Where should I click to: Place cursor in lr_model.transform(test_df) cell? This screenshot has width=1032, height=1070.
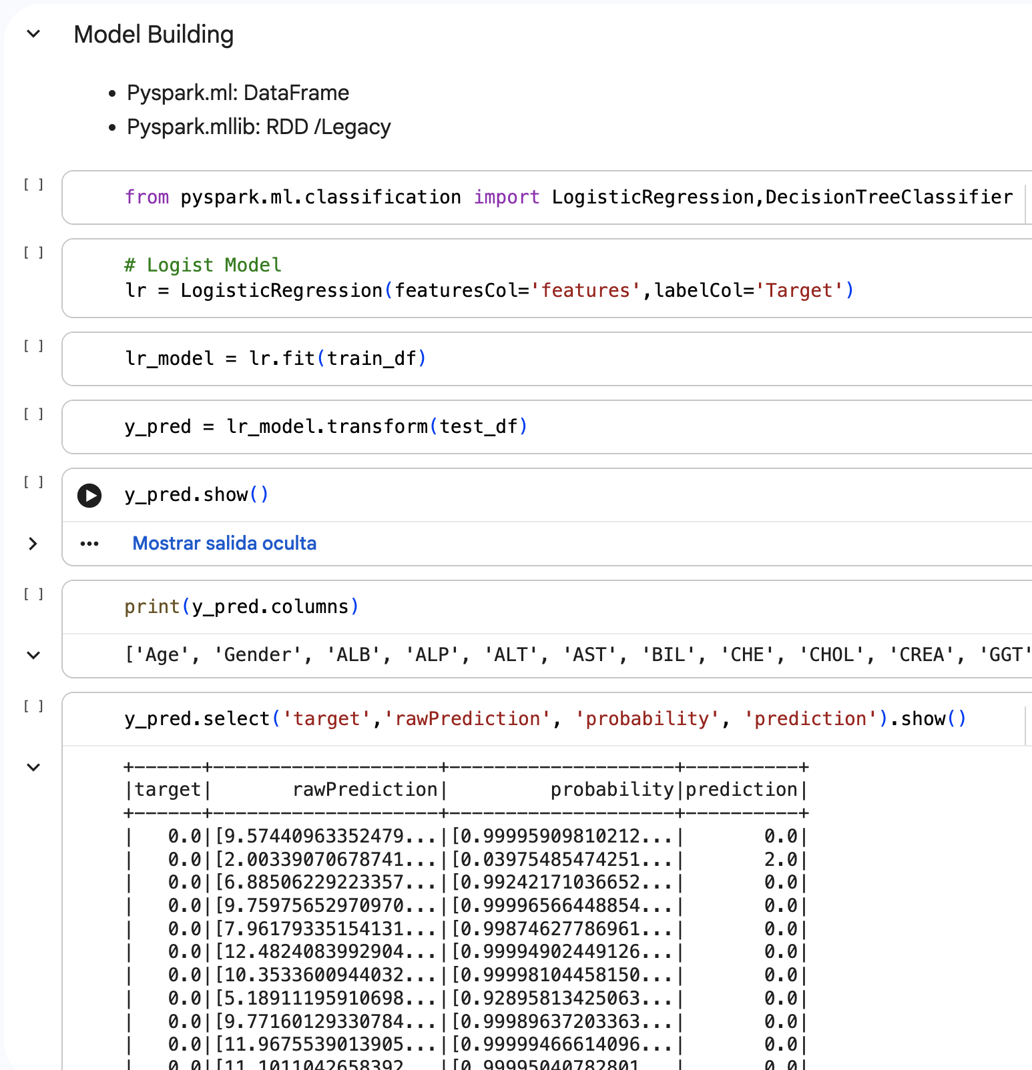tap(326, 427)
